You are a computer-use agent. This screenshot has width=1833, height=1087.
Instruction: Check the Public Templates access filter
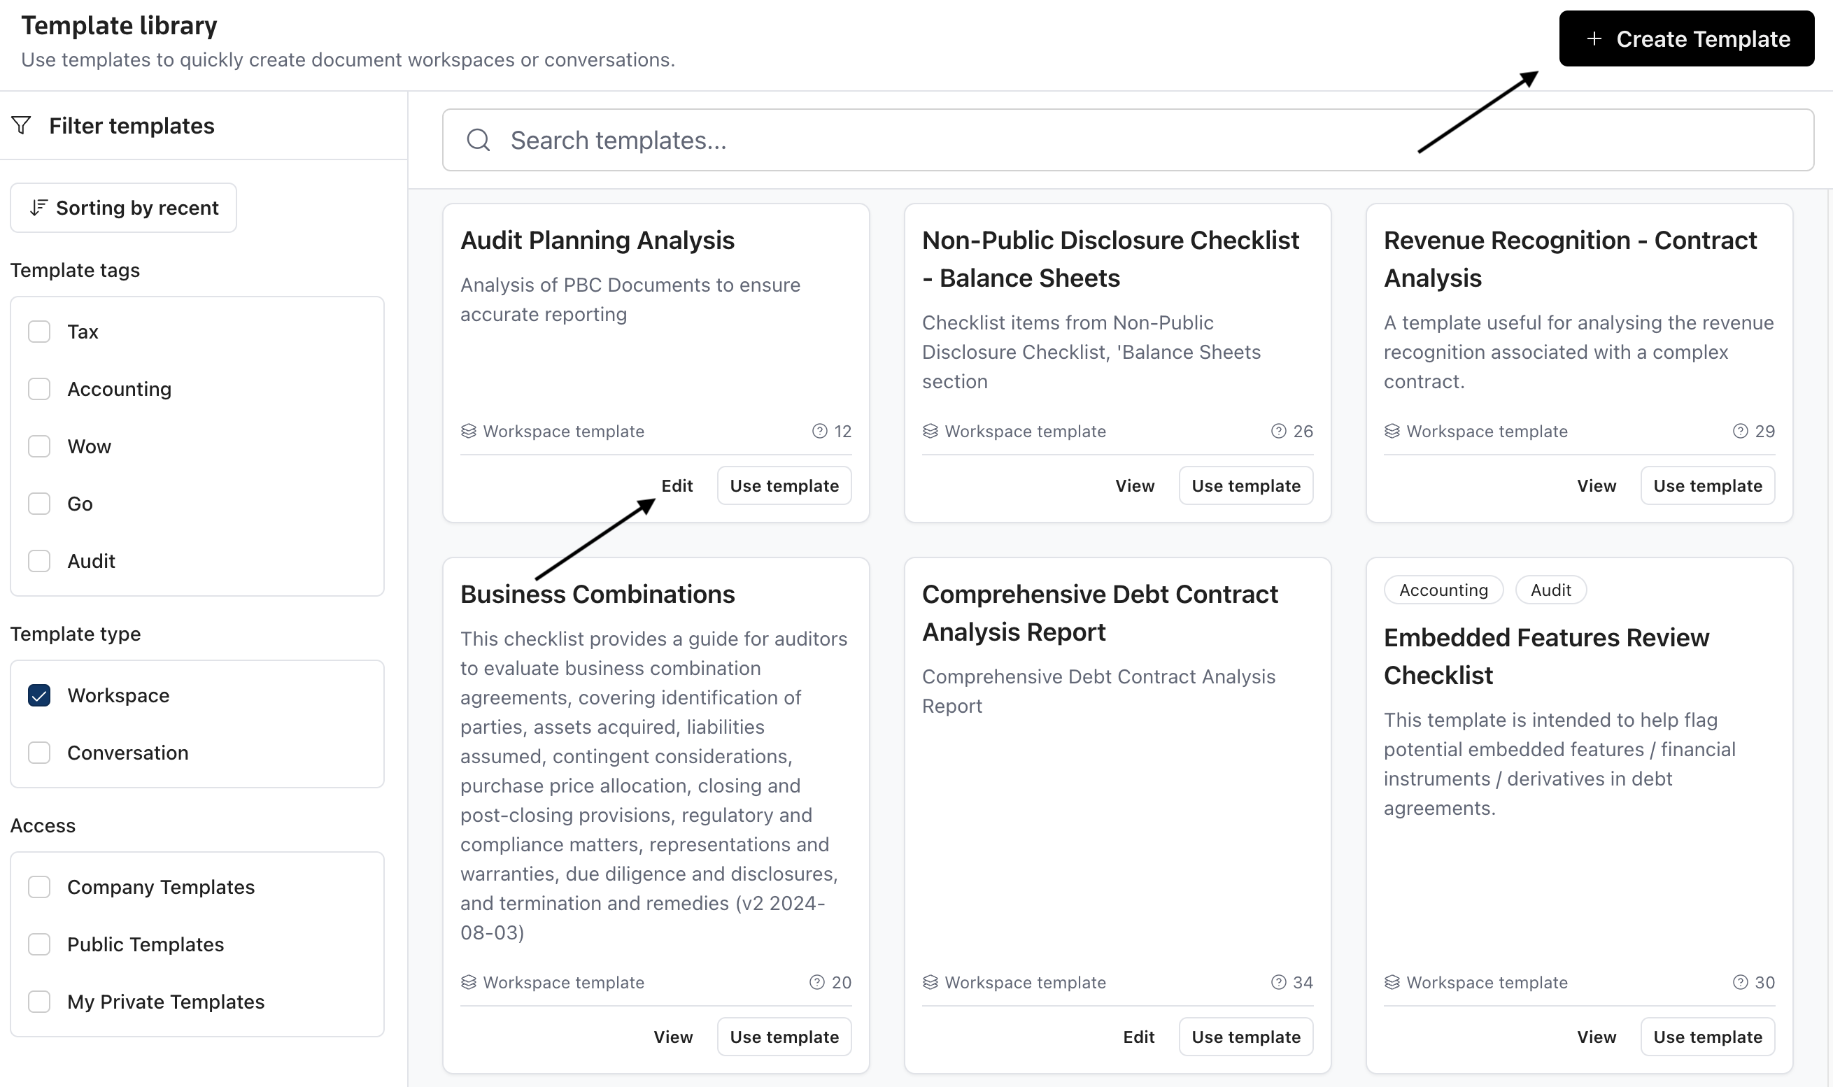pos(38,944)
